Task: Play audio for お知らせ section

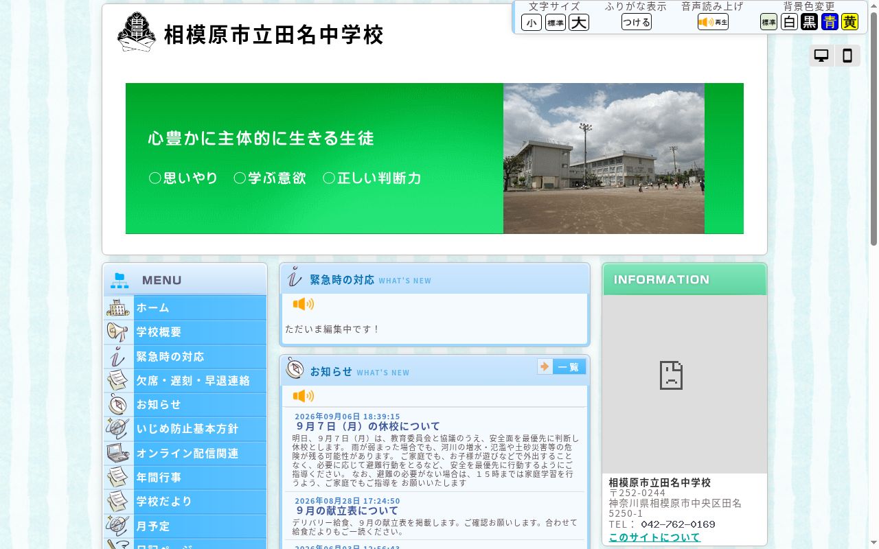Action: point(303,396)
